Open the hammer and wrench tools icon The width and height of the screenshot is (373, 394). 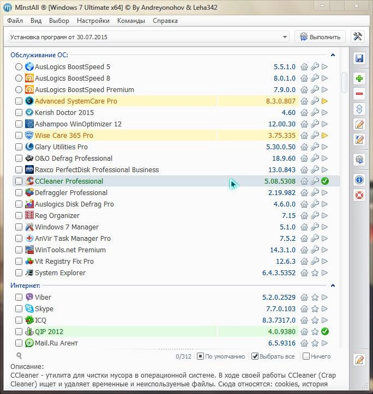tap(357, 37)
